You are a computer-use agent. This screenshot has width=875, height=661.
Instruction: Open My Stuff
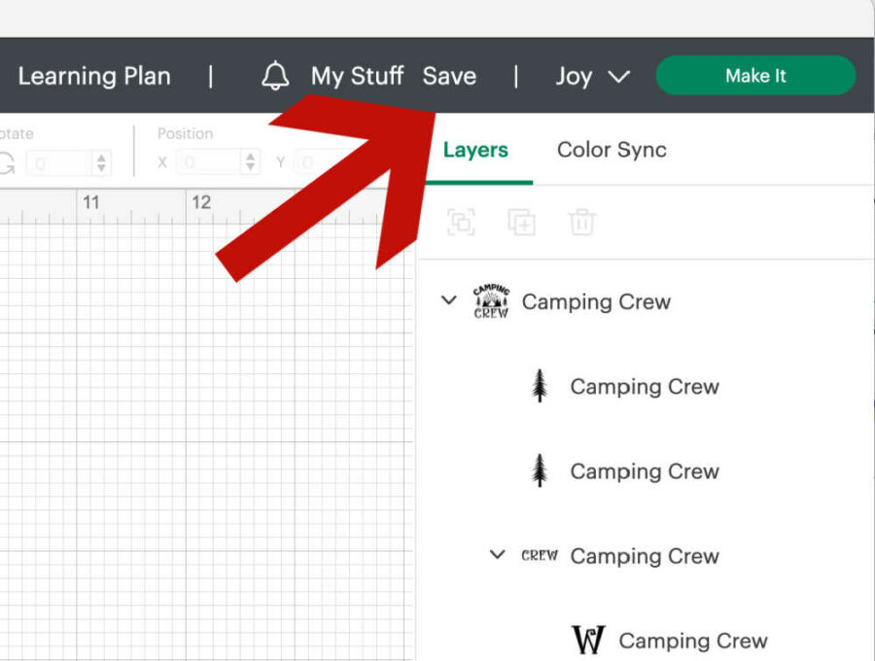(357, 76)
